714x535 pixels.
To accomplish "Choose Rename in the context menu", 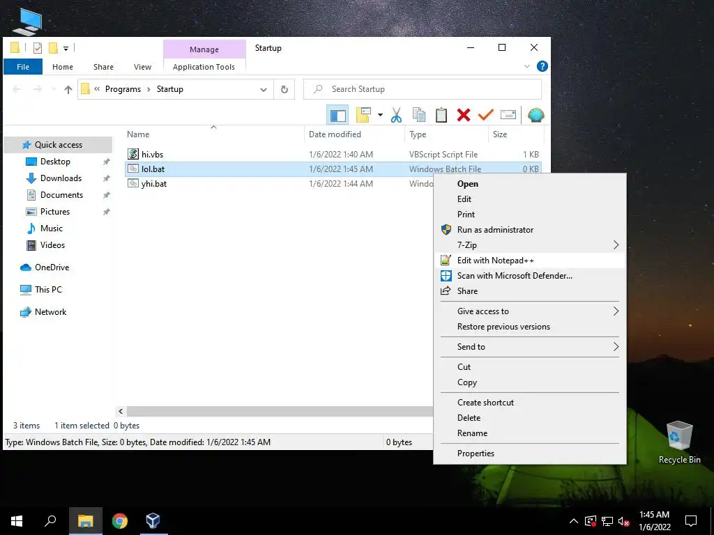I will point(530,433).
